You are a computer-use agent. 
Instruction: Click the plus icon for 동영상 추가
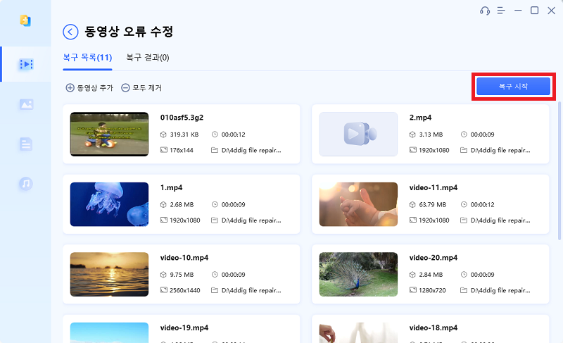[x=70, y=87]
